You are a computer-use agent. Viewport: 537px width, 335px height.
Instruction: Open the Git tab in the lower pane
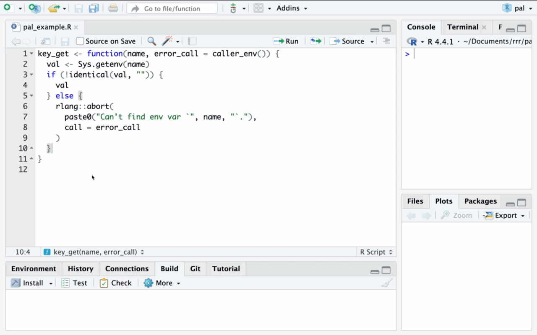pyautogui.click(x=195, y=268)
